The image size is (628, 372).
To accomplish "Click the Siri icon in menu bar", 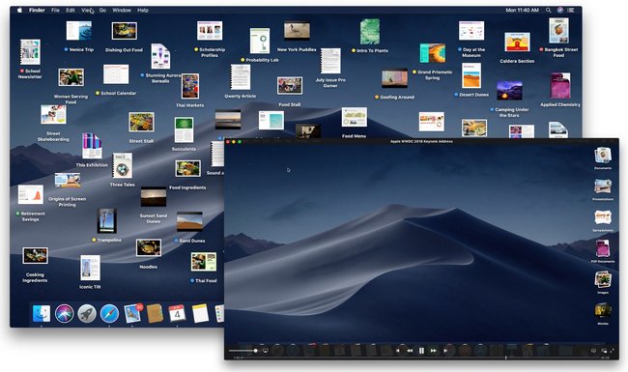I will [x=560, y=10].
